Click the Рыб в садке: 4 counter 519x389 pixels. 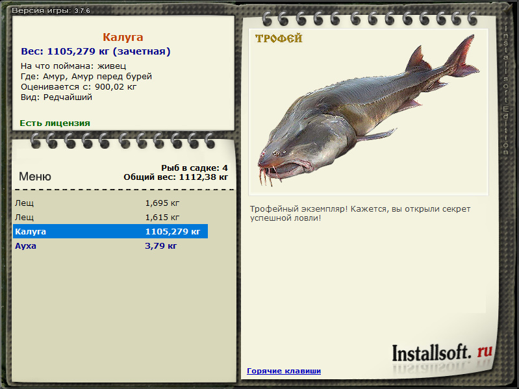[x=194, y=168]
